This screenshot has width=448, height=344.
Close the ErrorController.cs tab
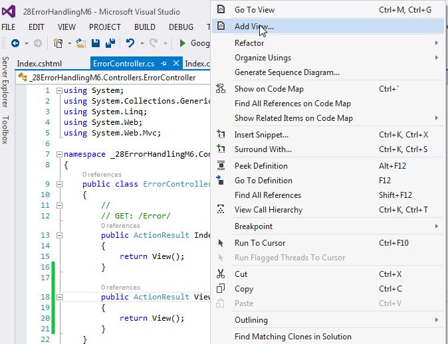pyautogui.click(x=176, y=63)
